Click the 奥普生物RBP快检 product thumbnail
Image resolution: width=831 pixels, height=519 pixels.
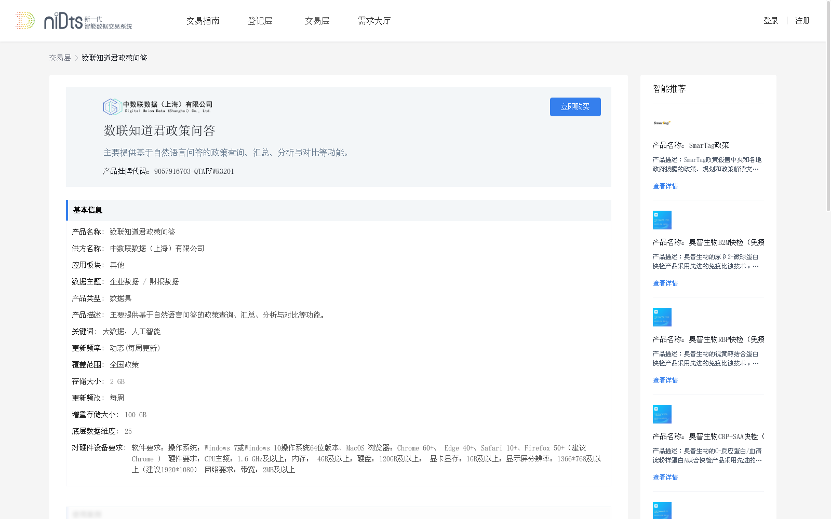(662, 317)
